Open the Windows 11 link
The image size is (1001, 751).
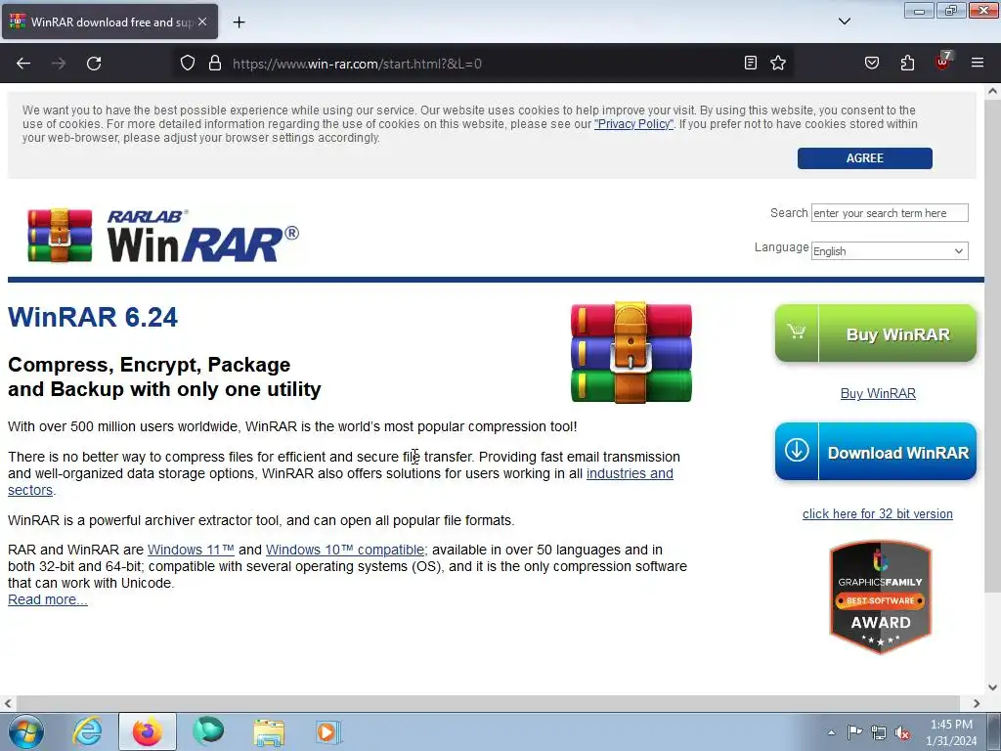[x=191, y=550]
